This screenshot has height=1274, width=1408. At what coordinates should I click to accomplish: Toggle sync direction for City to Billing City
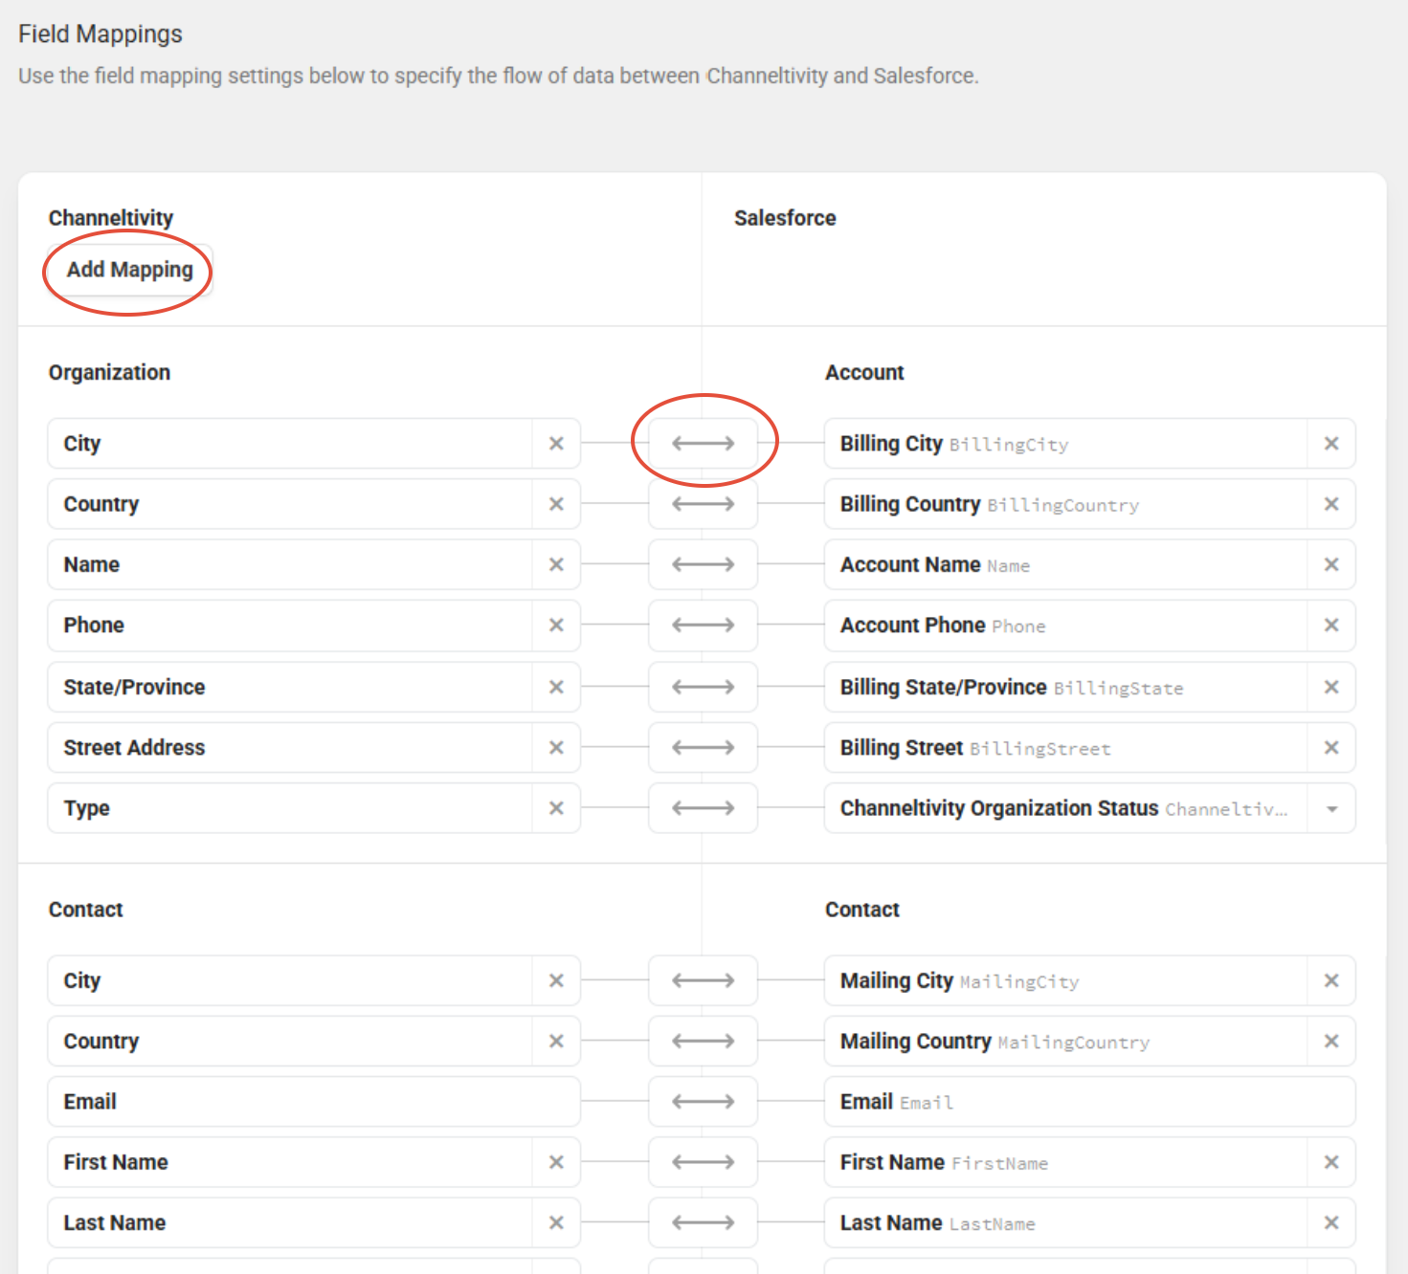[703, 444]
